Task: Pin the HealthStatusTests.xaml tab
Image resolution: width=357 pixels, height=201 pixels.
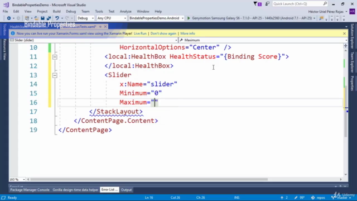Action: 100,27
